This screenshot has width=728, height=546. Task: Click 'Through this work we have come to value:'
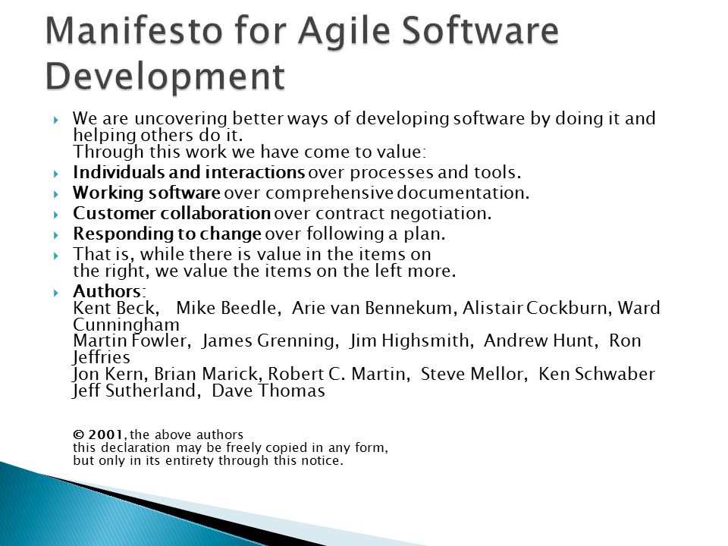[249, 152]
